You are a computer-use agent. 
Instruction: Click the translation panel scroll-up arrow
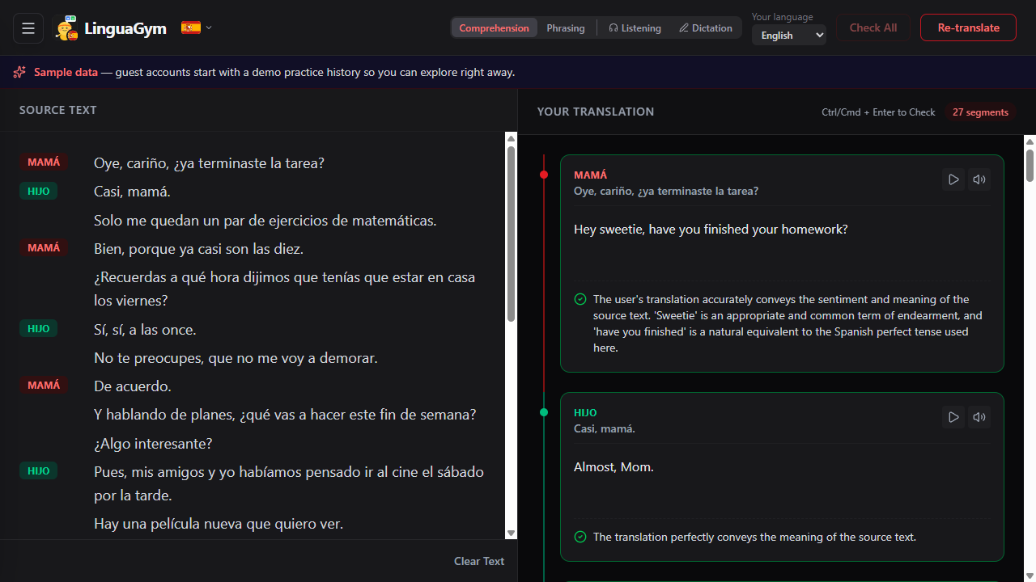pyautogui.click(x=1030, y=141)
